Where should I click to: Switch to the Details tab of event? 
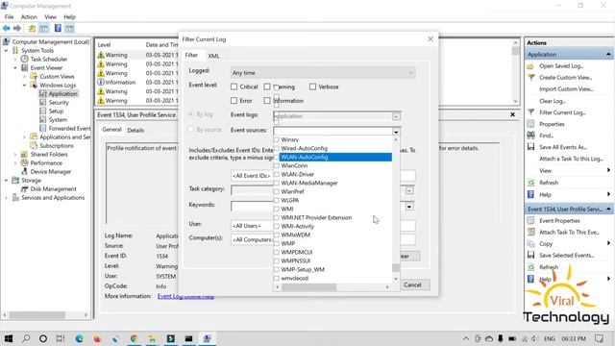[x=135, y=131]
